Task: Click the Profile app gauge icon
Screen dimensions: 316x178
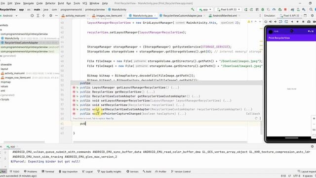Action: [274, 9]
